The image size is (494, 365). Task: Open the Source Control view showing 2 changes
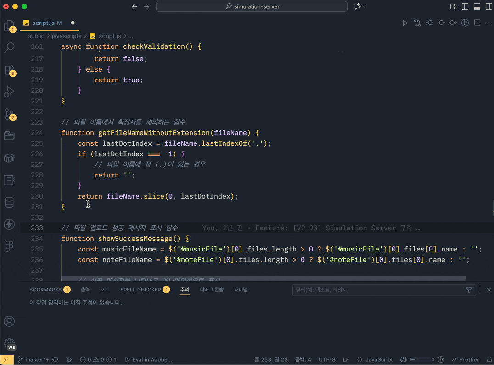pyautogui.click(x=10, y=114)
